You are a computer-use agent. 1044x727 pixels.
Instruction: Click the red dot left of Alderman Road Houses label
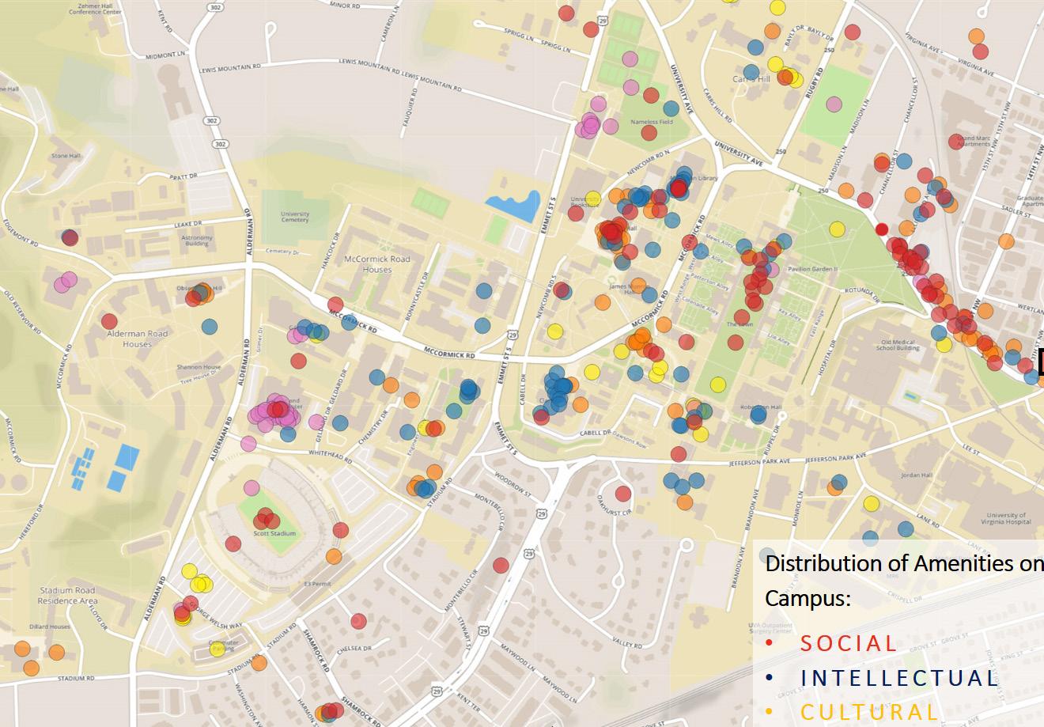(109, 321)
